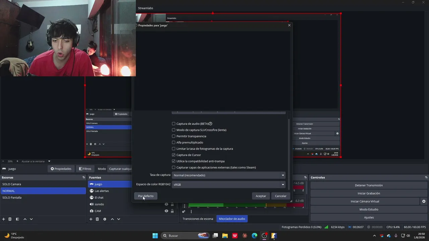Image resolution: width=429 pixels, height=241 pixels.
Task: Open the Espacio de color RGB10A2 dropdown
Action: [229, 184]
